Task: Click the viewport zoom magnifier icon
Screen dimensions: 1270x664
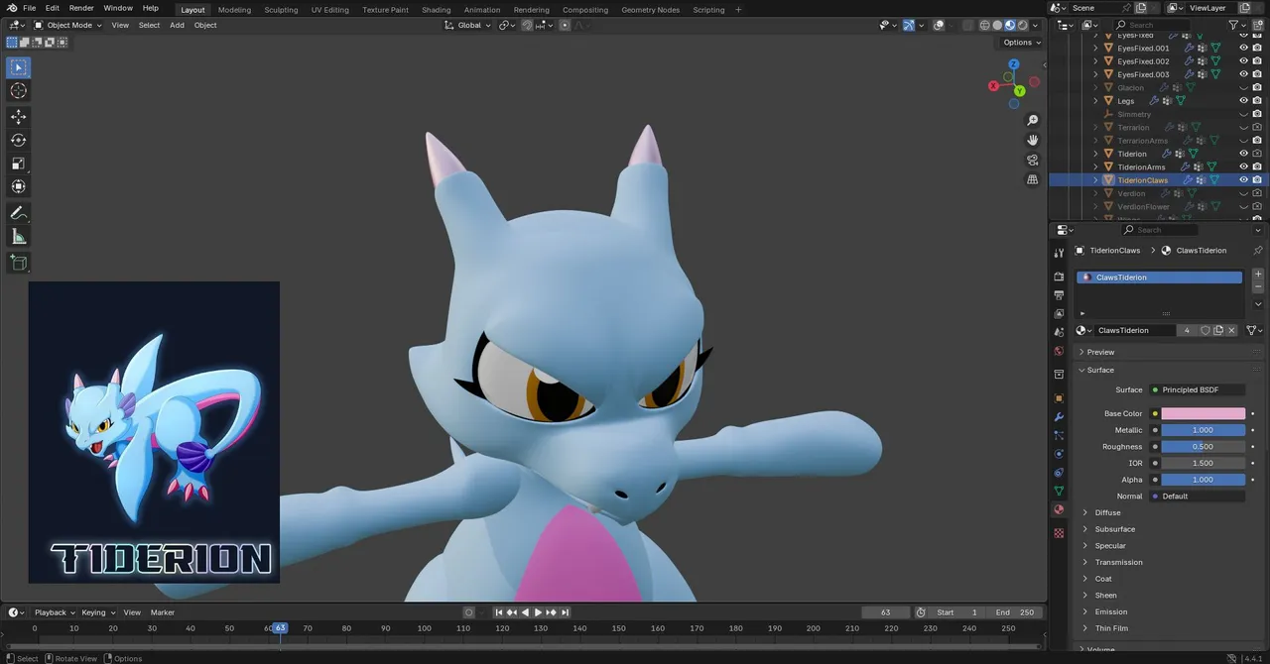Action: point(1033,121)
